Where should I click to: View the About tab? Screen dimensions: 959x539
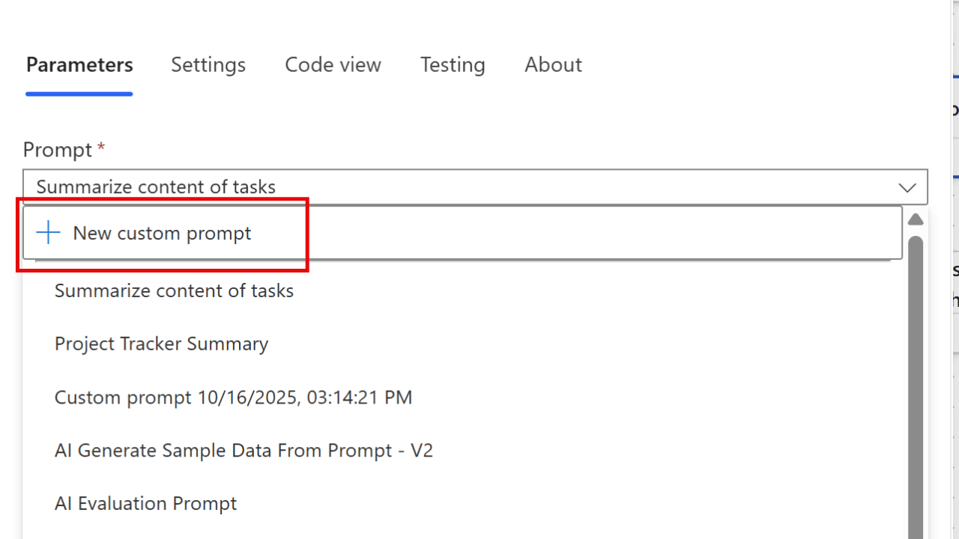coord(553,65)
